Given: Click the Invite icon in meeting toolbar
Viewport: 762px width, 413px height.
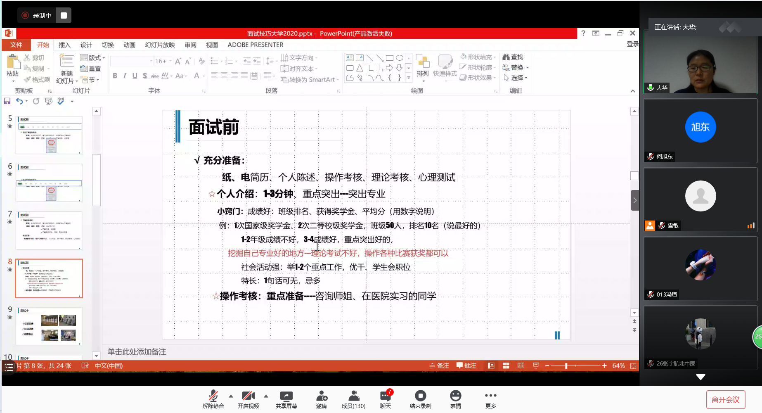Looking at the screenshot, I should (322, 396).
